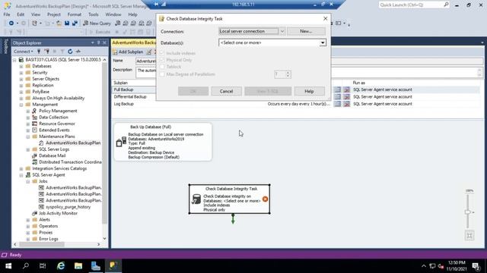This screenshot has width=487, height=273.
Task: Click the fit-to-window icon below zoom slider
Action: click(469, 236)
